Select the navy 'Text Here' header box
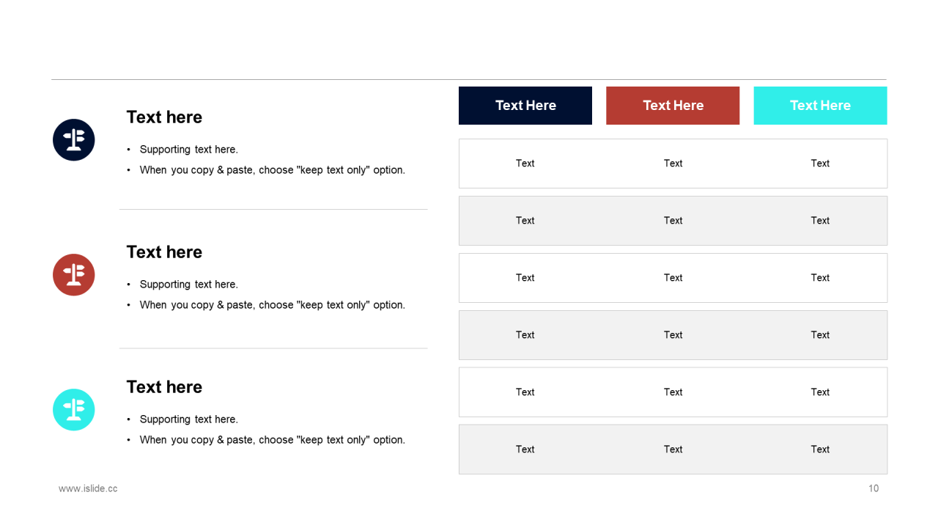The height and width of the screenshot is (528, 938). coord(525,106)
